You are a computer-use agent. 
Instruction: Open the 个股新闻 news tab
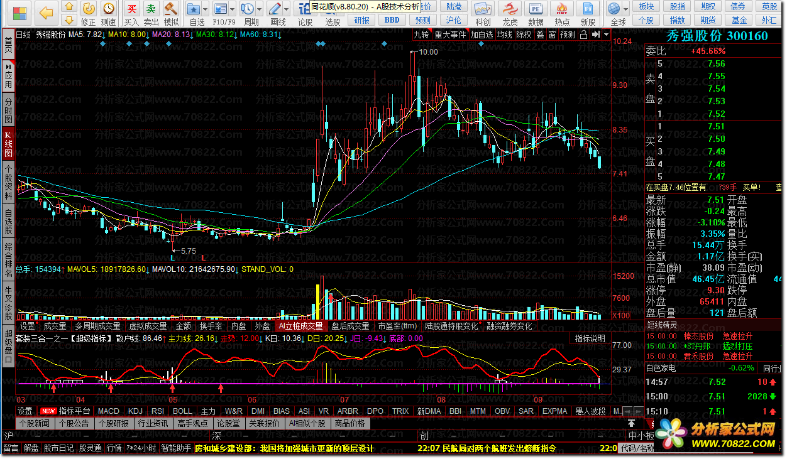coord(35,424)
